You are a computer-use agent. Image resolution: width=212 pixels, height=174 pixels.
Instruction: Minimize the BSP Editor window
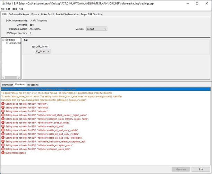(188, 3)
